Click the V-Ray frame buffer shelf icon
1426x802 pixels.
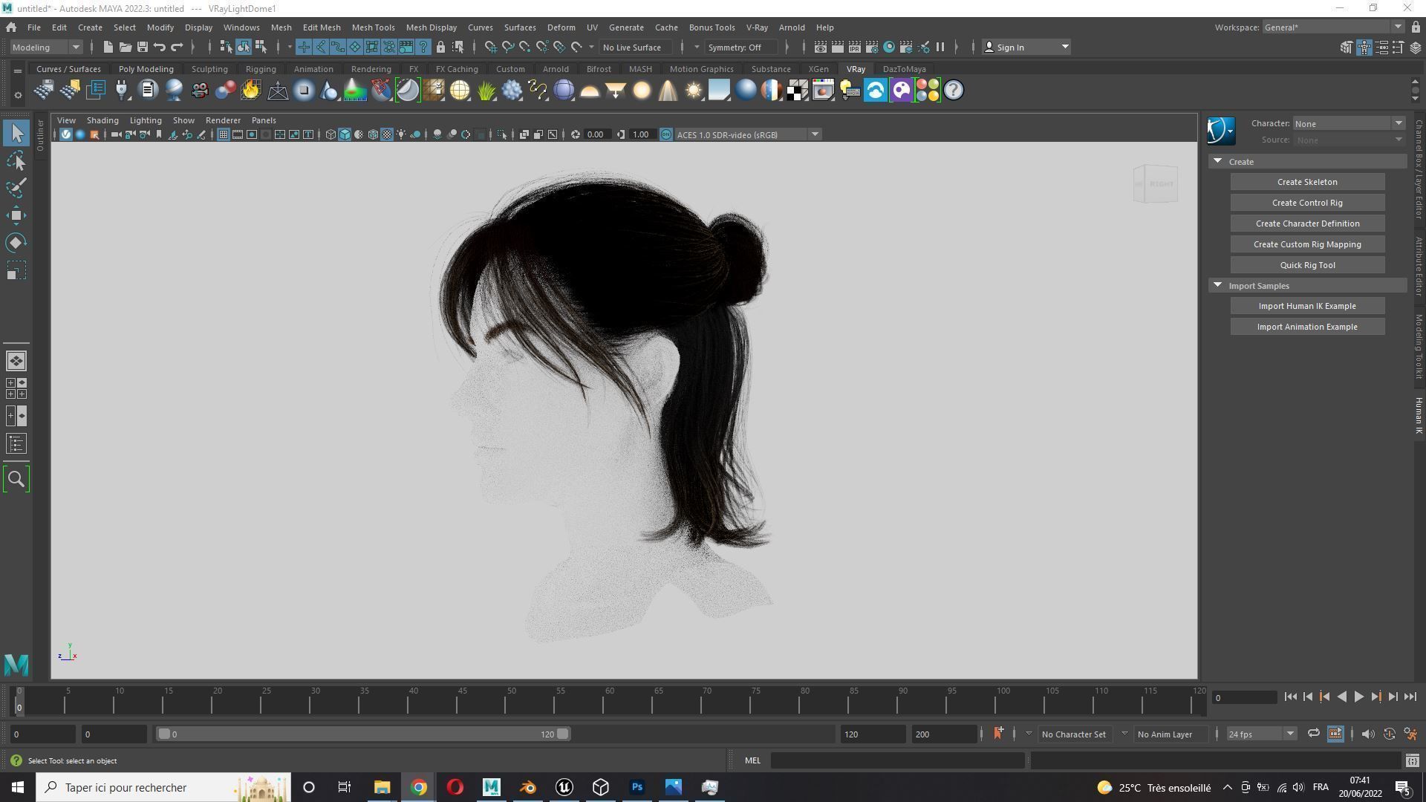pyautogui.click(x=824, y=91)
